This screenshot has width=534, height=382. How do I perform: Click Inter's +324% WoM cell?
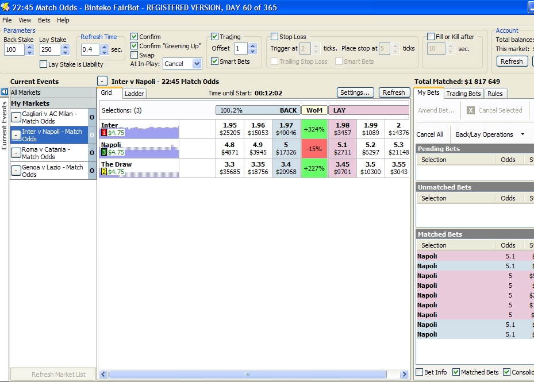click(314, 129)
